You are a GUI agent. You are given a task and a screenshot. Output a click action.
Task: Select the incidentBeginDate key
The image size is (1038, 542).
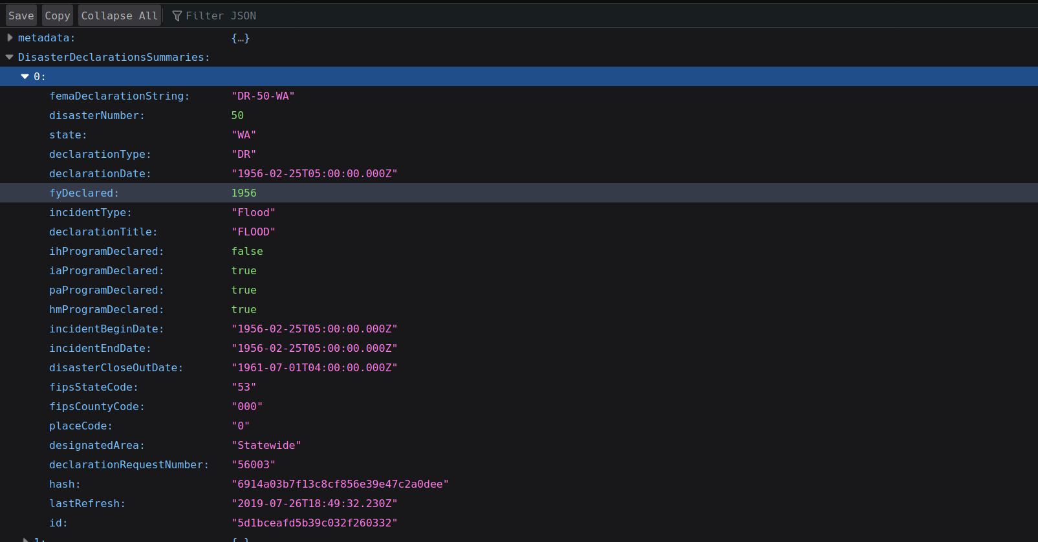click(x=107, y=329)
